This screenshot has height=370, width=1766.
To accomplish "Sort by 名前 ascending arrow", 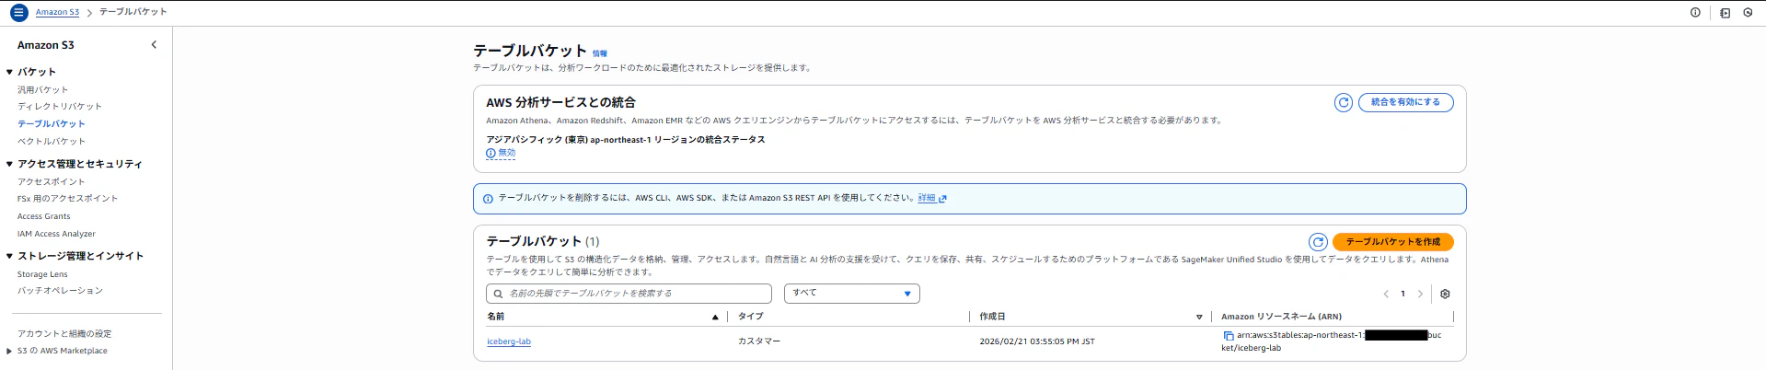I will point(715,317).
